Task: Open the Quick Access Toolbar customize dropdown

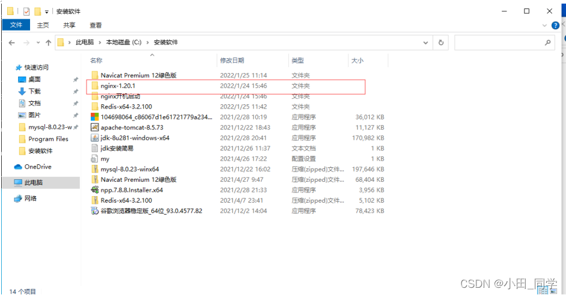Action: click(x=46, y=12)
